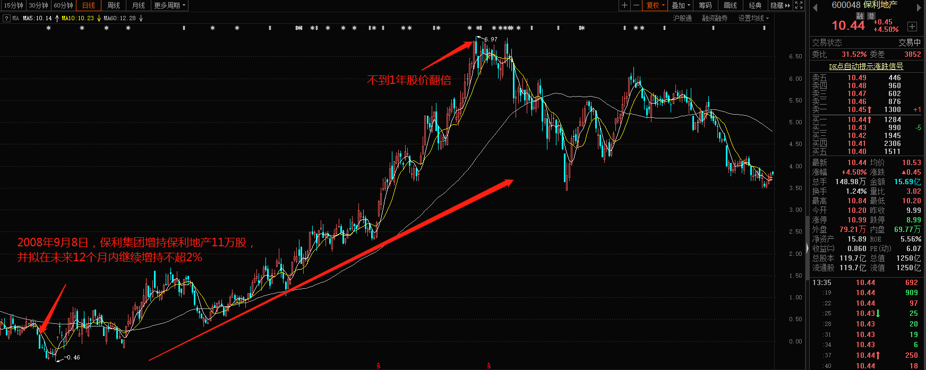
Task: Click the fullscreen expand icon
Action: point(799,5)
